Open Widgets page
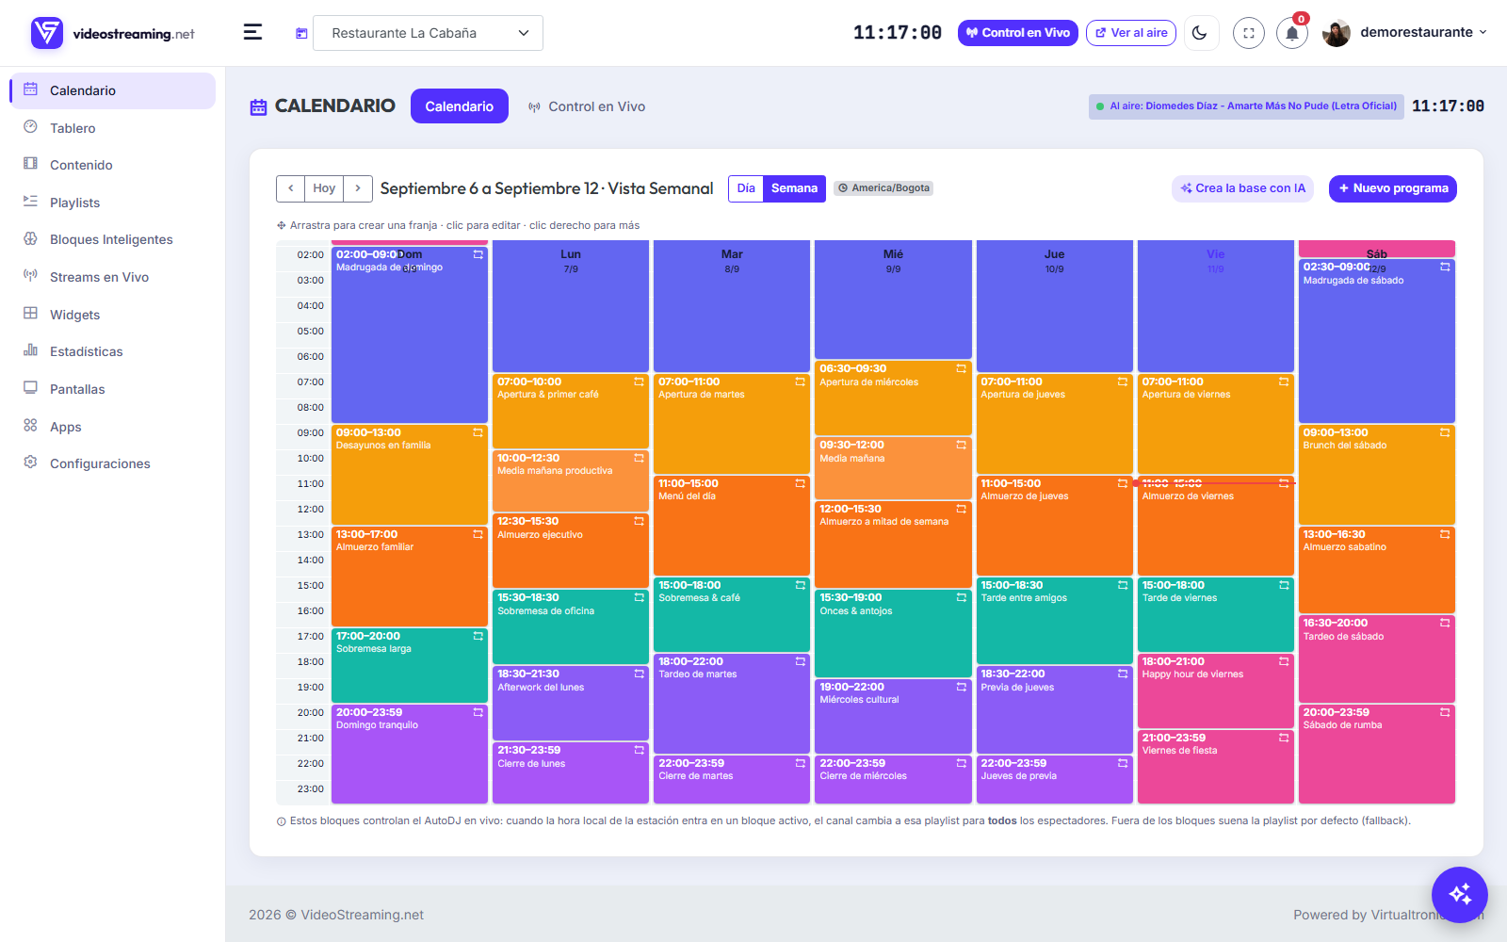Image resolution: width=1507 pixels, height=942 pixels. tap(112, 315)
